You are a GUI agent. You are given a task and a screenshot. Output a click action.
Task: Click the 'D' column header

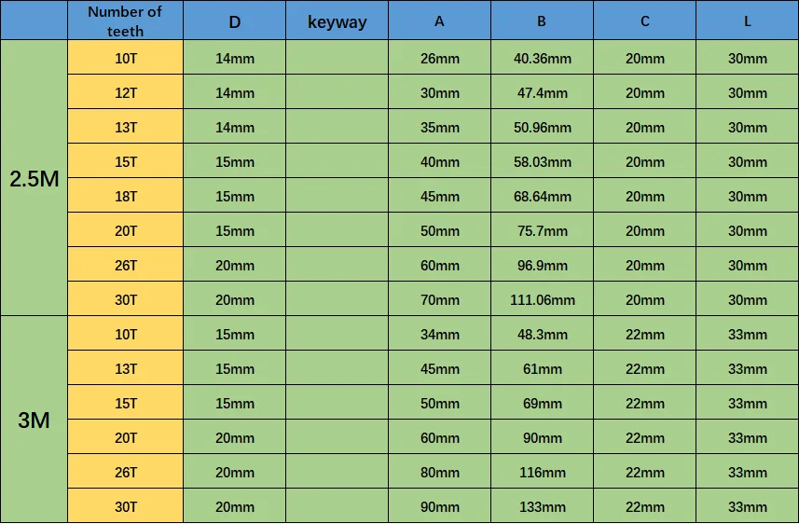[x=234, y=21]
